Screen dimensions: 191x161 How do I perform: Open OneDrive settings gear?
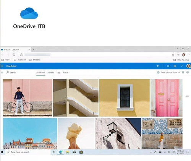pos(175,66)
